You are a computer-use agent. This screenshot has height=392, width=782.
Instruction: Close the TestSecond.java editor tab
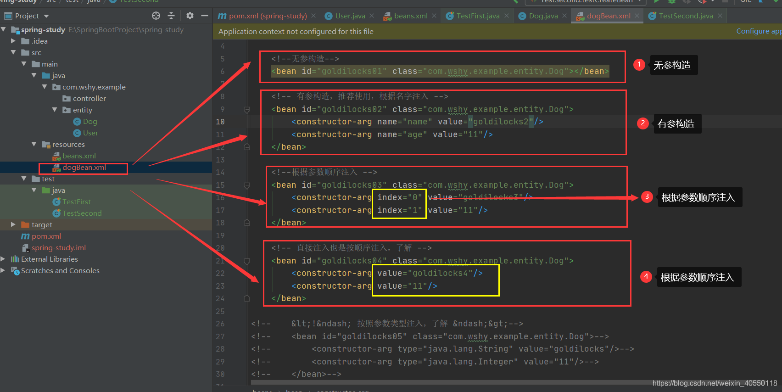720,16
